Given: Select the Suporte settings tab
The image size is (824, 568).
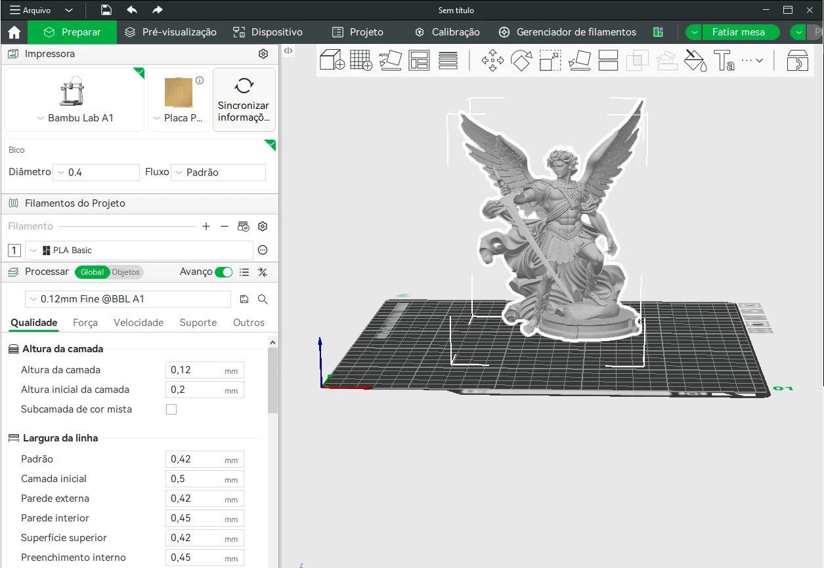Looking at the screenshot, I should [198, 323].
